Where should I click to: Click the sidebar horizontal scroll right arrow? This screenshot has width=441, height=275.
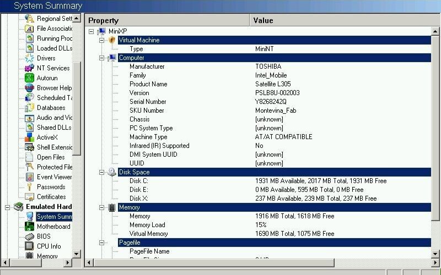click(x=67, y=263)
